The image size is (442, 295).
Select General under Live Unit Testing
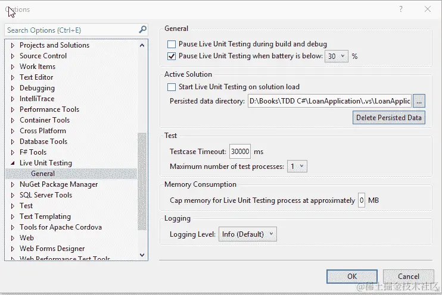coord(43,174)
